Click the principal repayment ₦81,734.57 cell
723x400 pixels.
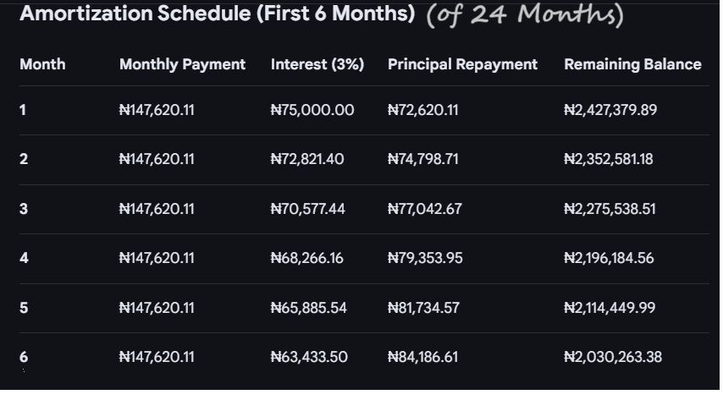(425, 308)
